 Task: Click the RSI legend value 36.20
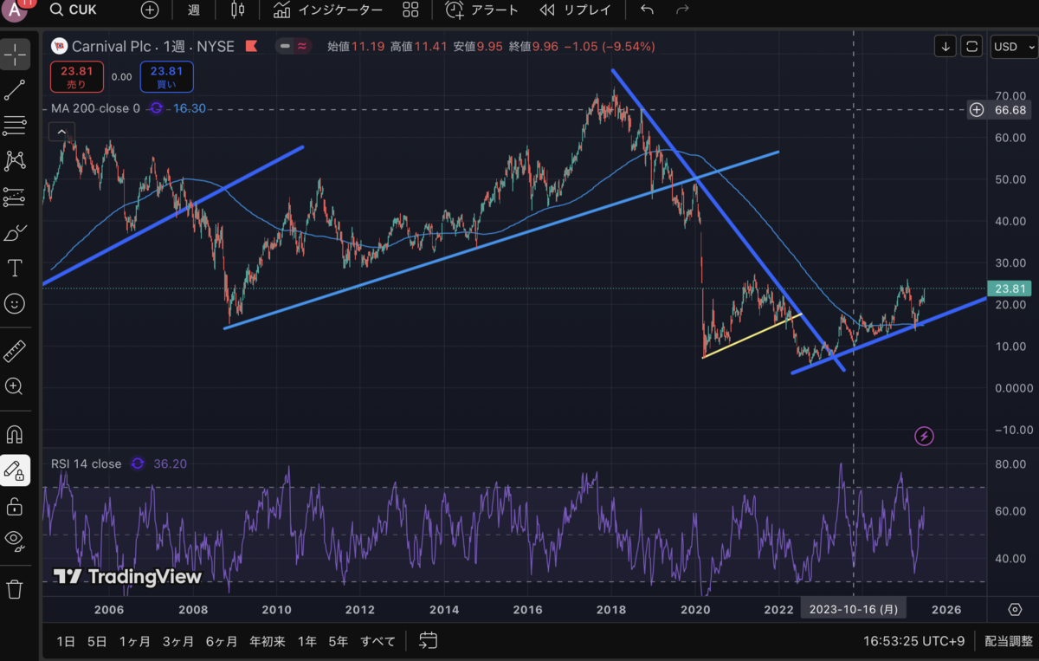pyautogui.click(x=170, y=463)
